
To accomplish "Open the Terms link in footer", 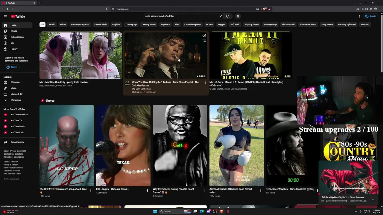I will [6, 162].
